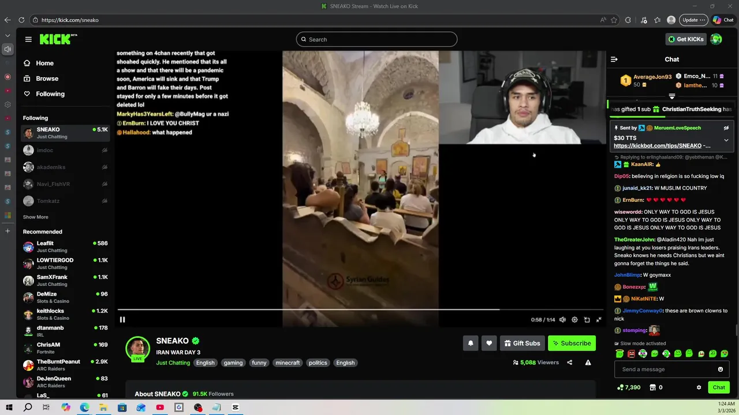Click the browser back arrow
This screenshot has height=415, width=739.
point(8,20)
